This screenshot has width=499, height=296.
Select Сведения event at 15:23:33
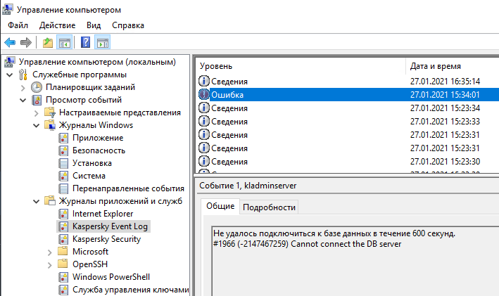click(348, 122)
